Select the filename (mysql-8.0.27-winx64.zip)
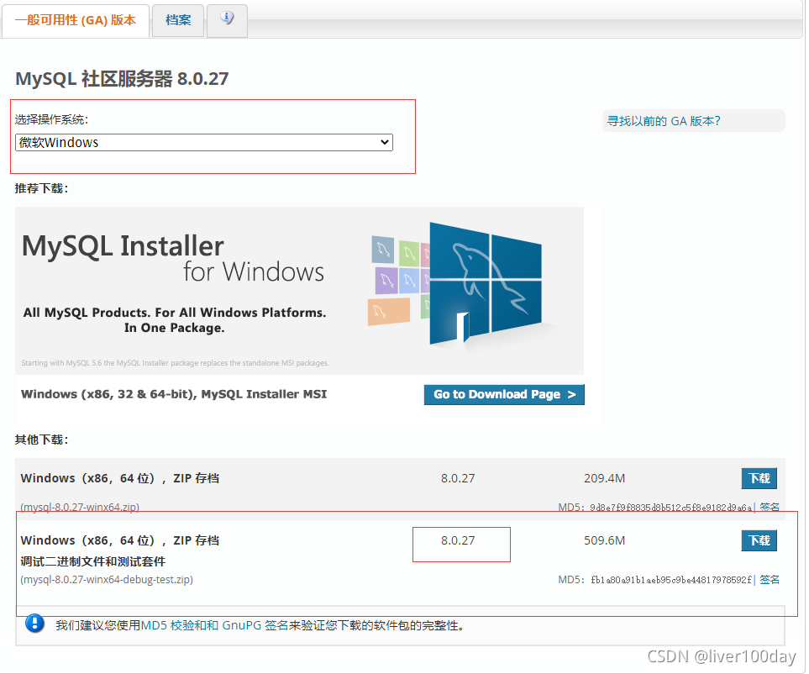 80,507
